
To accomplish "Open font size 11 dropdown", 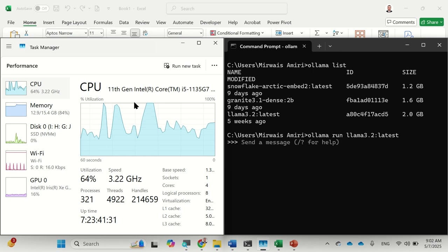I will click(101, 33).
